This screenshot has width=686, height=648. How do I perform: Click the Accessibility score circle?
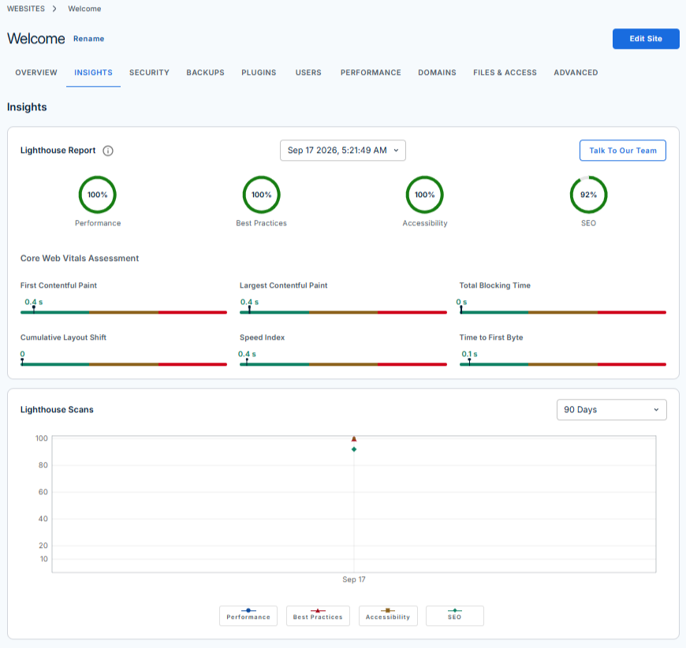click(x=425, y=195)
